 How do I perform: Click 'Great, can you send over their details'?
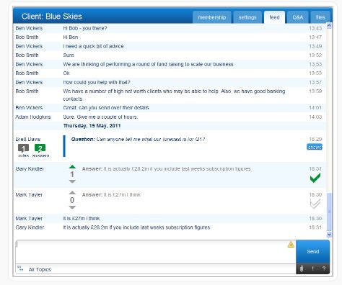(106, 108)
